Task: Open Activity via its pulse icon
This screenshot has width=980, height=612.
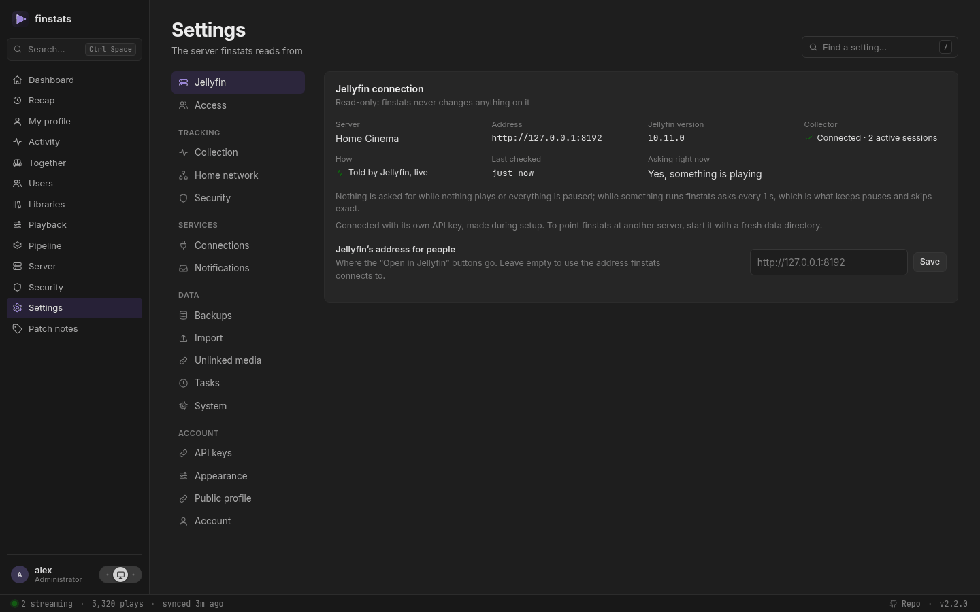Action: click(17, 141)
